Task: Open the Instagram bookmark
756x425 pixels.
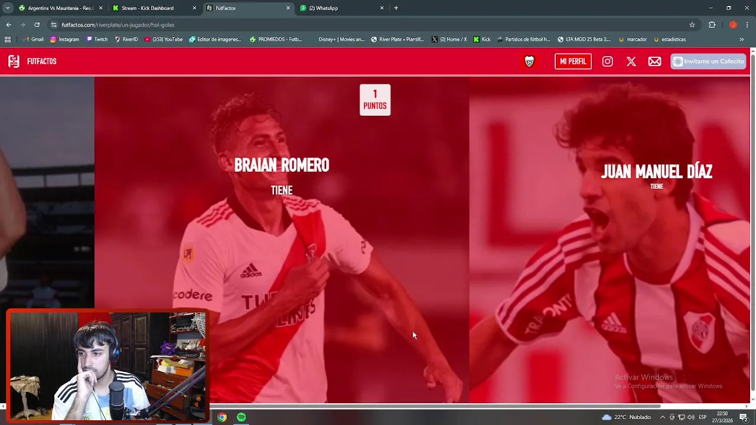Action: pyautogui.click(x=64, y=40)
